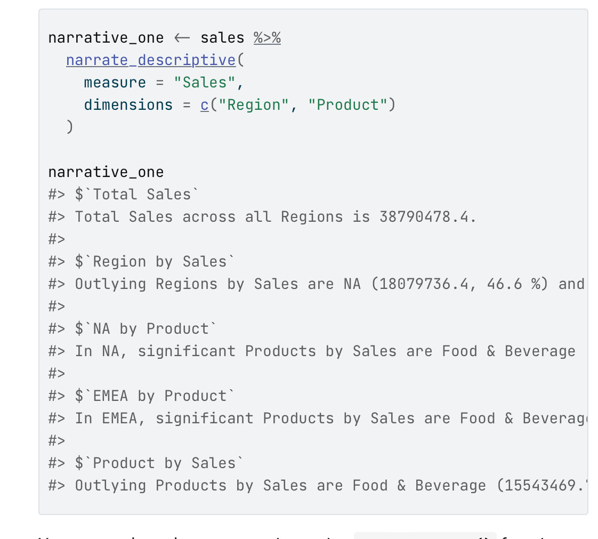Click the c function link before "Region"

[205, 105]
